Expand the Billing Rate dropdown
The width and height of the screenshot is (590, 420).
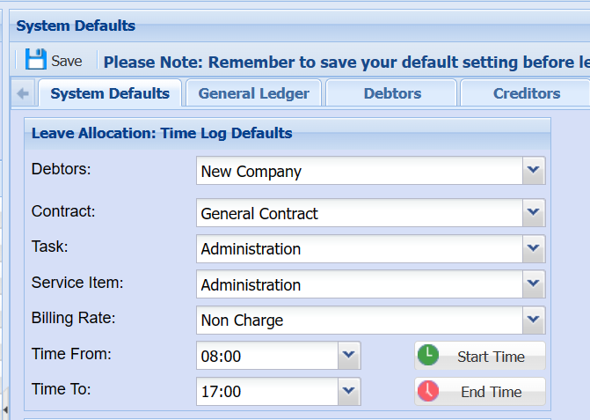pyautogui.click(x=533, y=321)
